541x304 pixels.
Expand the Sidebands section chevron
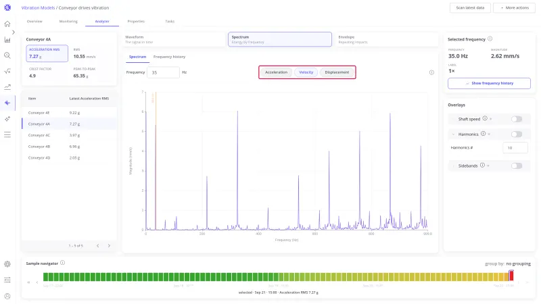click(453, 166)
